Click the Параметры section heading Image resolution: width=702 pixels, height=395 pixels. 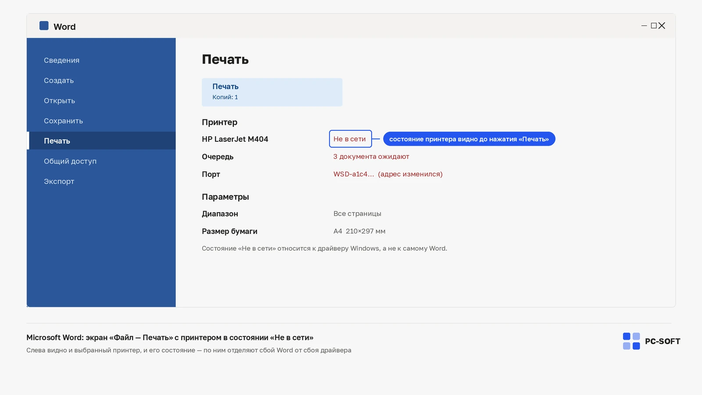(225, 197)
